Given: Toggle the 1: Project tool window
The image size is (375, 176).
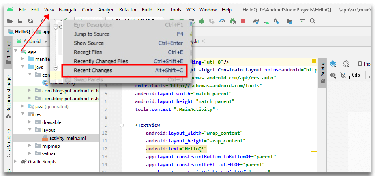Looking at the screenshot, I should tap(9, 49).
